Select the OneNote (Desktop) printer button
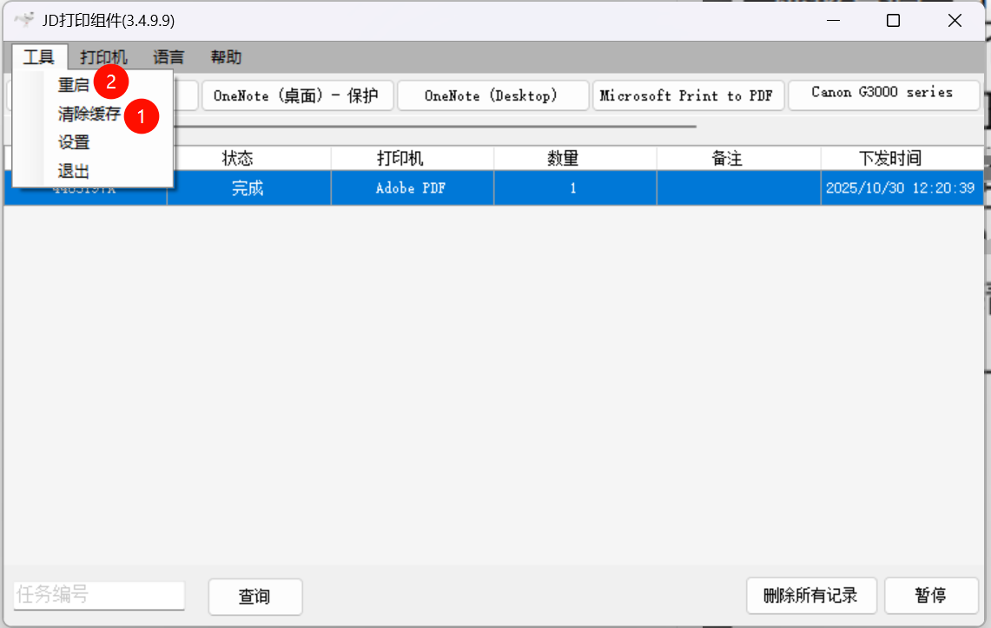 (492, 95)
